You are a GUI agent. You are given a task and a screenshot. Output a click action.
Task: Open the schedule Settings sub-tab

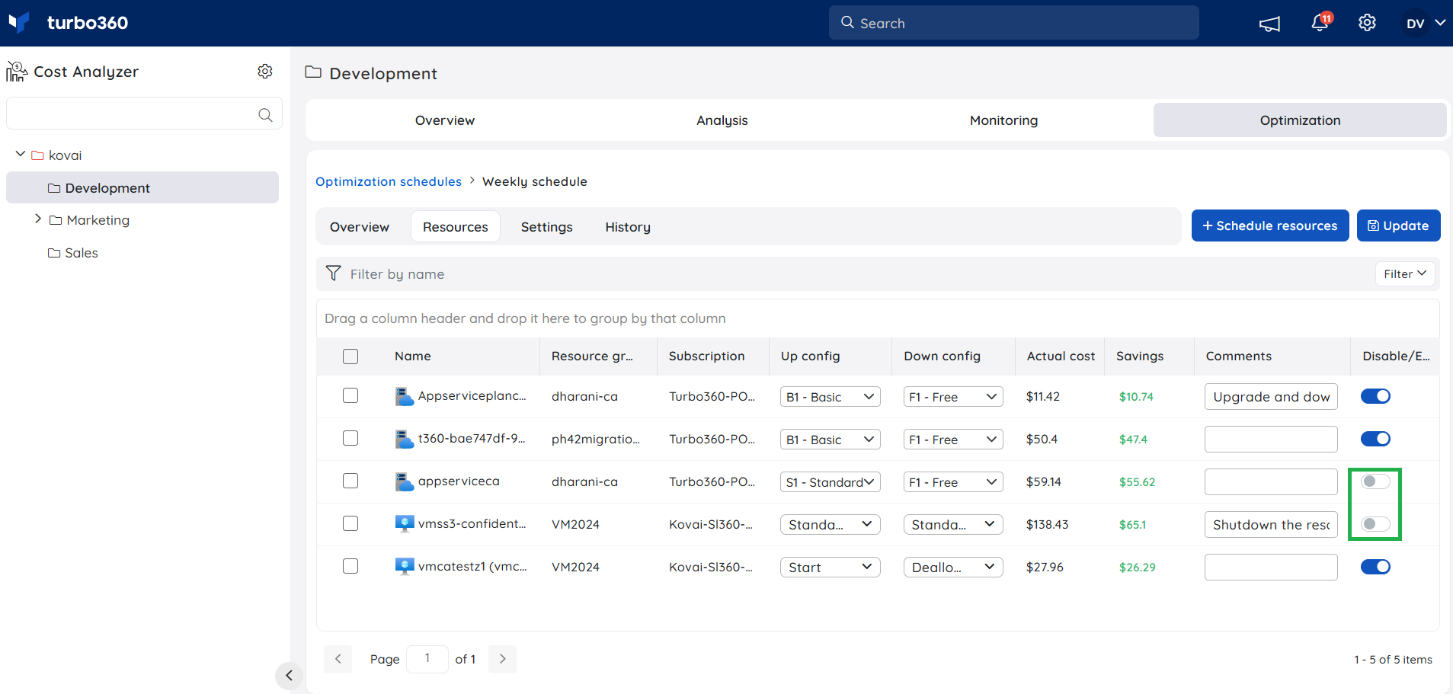546,227
